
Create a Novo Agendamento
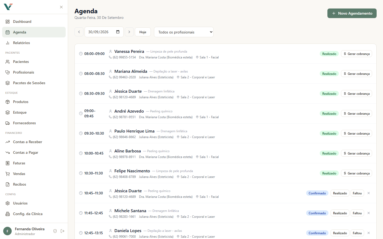click(x=352, y=13)
